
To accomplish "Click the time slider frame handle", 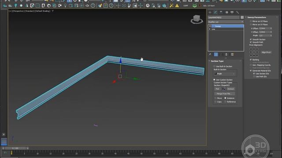I will pos(15,148).
